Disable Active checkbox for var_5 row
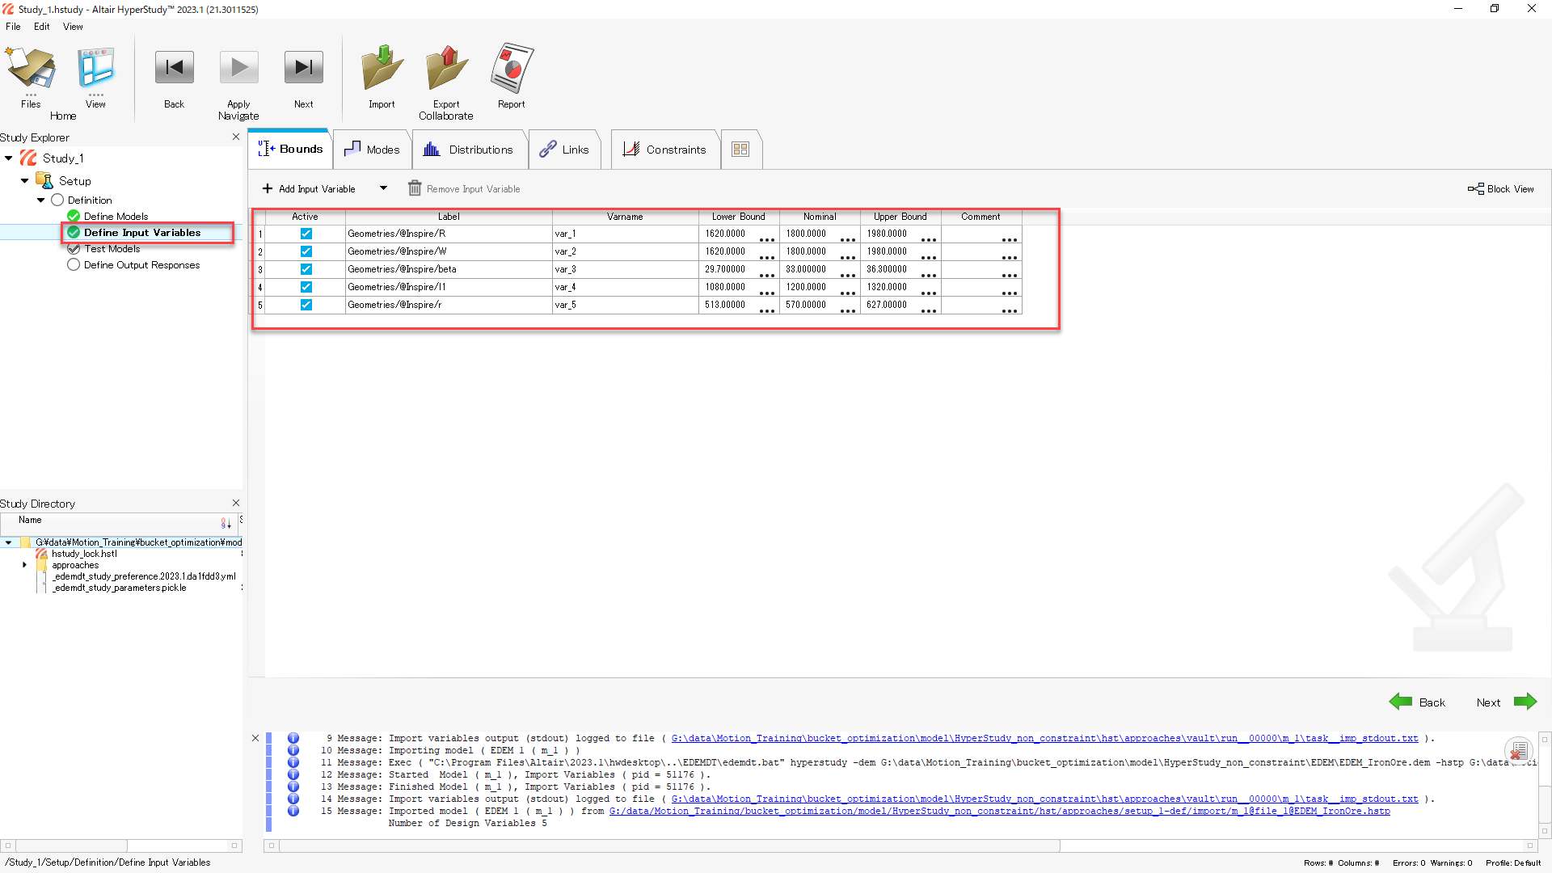The height and width of the screenshot is (873, 1552). [306, 305]
